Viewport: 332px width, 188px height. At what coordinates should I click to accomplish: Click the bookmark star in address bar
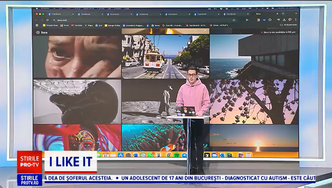click(234, 20)
